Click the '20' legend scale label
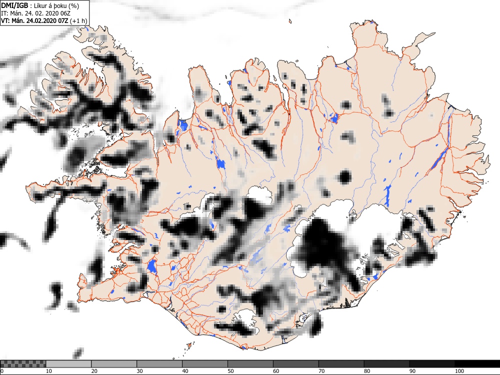This screenshot has width=500, height=375. [94, 371]
